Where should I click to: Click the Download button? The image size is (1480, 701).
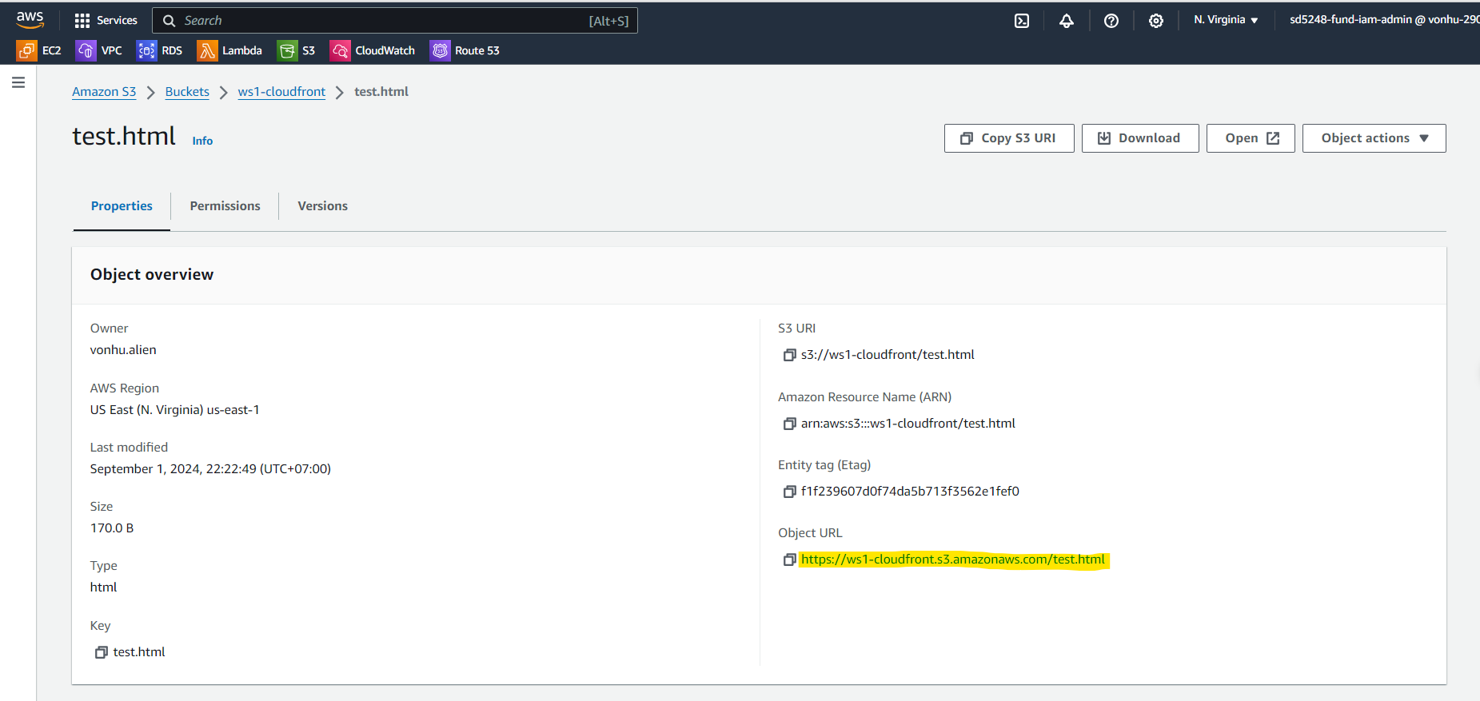(1139, 138)
